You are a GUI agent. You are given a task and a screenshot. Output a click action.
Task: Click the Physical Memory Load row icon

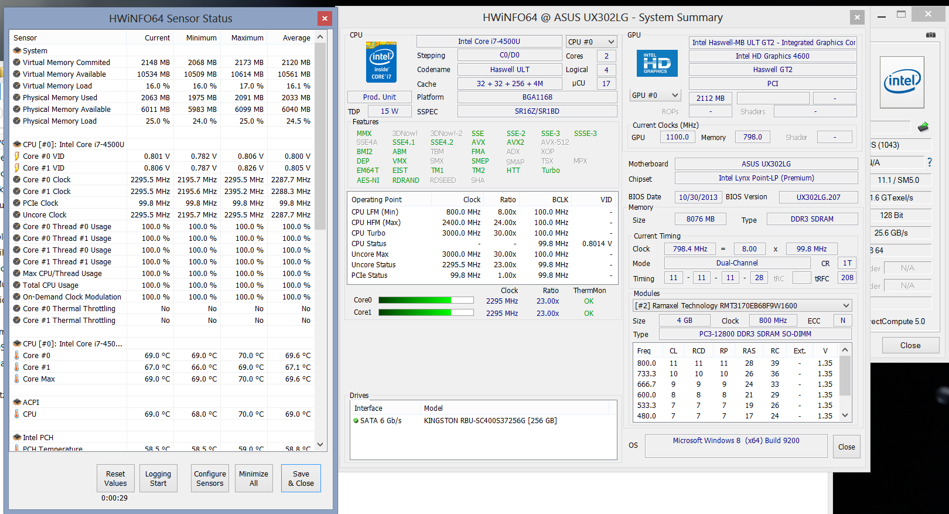tap(17, 121)
